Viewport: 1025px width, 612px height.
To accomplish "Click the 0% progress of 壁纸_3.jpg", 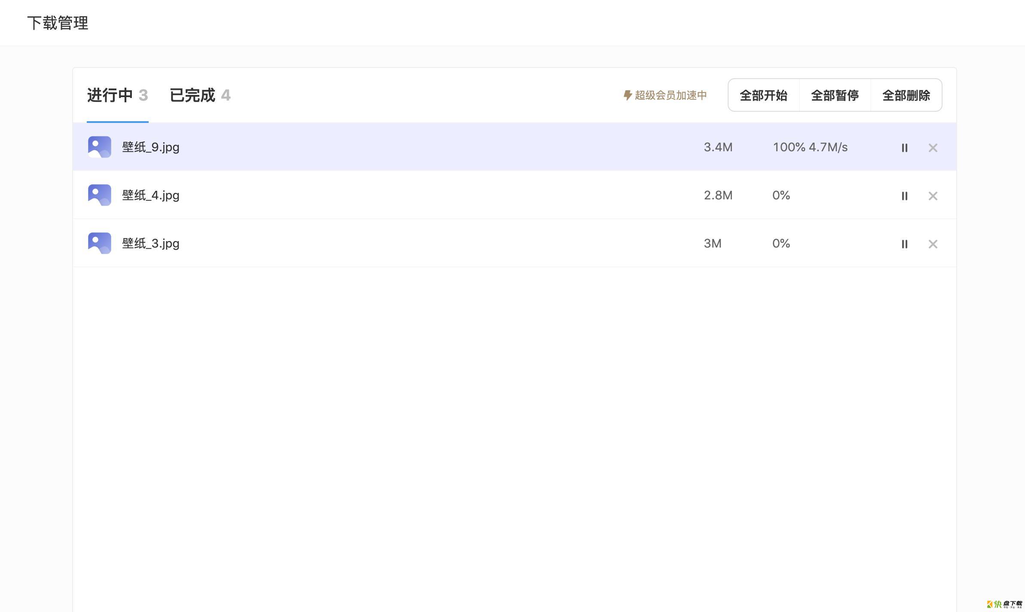I will pyautogui.click(x=781, y=243).
